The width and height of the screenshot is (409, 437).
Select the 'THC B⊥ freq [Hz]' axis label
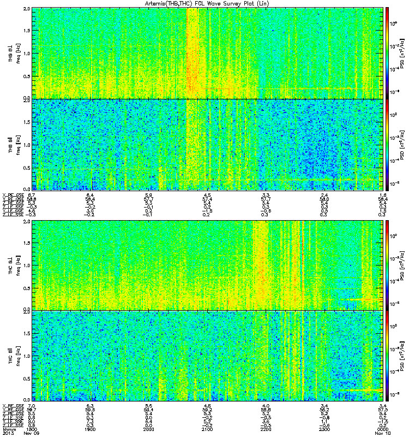point(15,265)
